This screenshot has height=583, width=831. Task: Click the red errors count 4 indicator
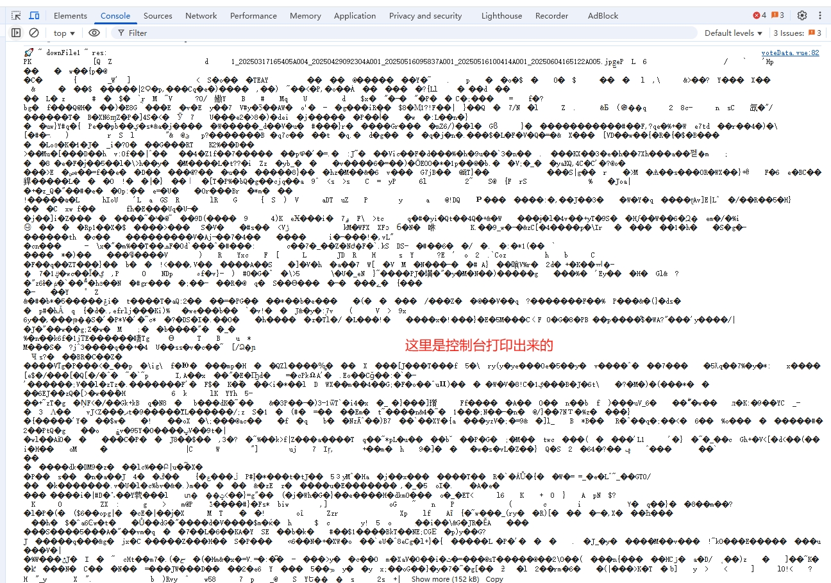[759, 15]
